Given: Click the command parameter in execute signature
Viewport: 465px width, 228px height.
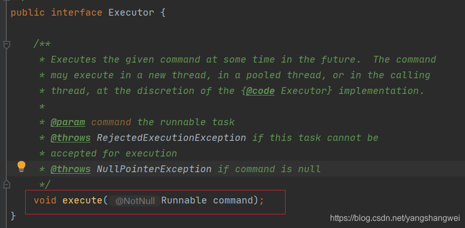Looking at the screenshot, I should (233, 200).
